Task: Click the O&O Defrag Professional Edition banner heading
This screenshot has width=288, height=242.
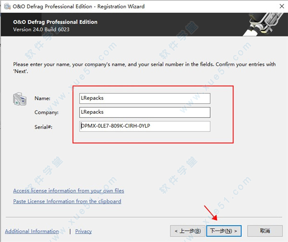Action: 55,22
